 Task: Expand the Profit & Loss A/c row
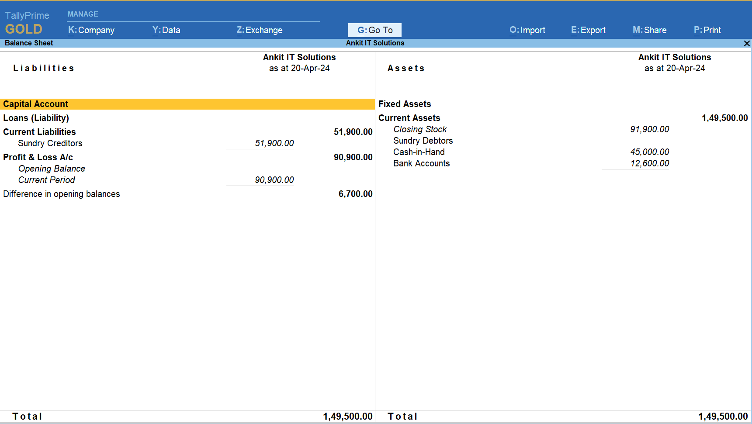38,157
